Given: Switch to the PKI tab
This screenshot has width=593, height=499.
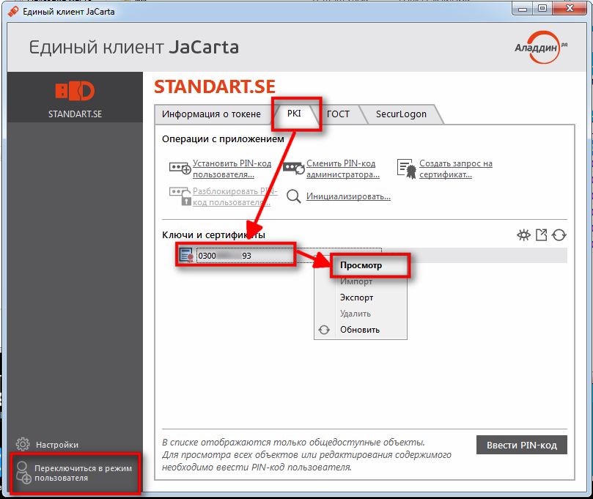Looking at the screenshot, I should [294, 114].
